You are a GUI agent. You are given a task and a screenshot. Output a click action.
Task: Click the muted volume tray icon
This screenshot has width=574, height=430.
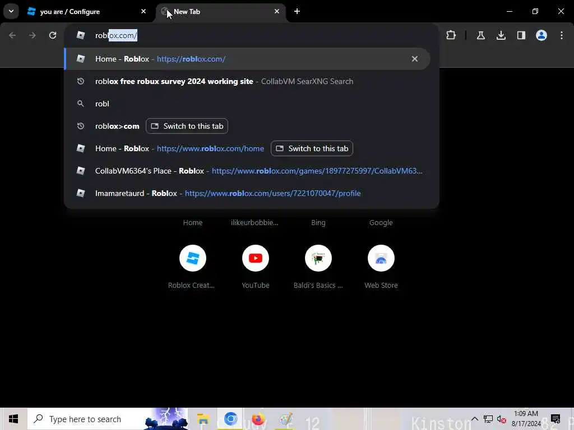(x=502, y=419)
